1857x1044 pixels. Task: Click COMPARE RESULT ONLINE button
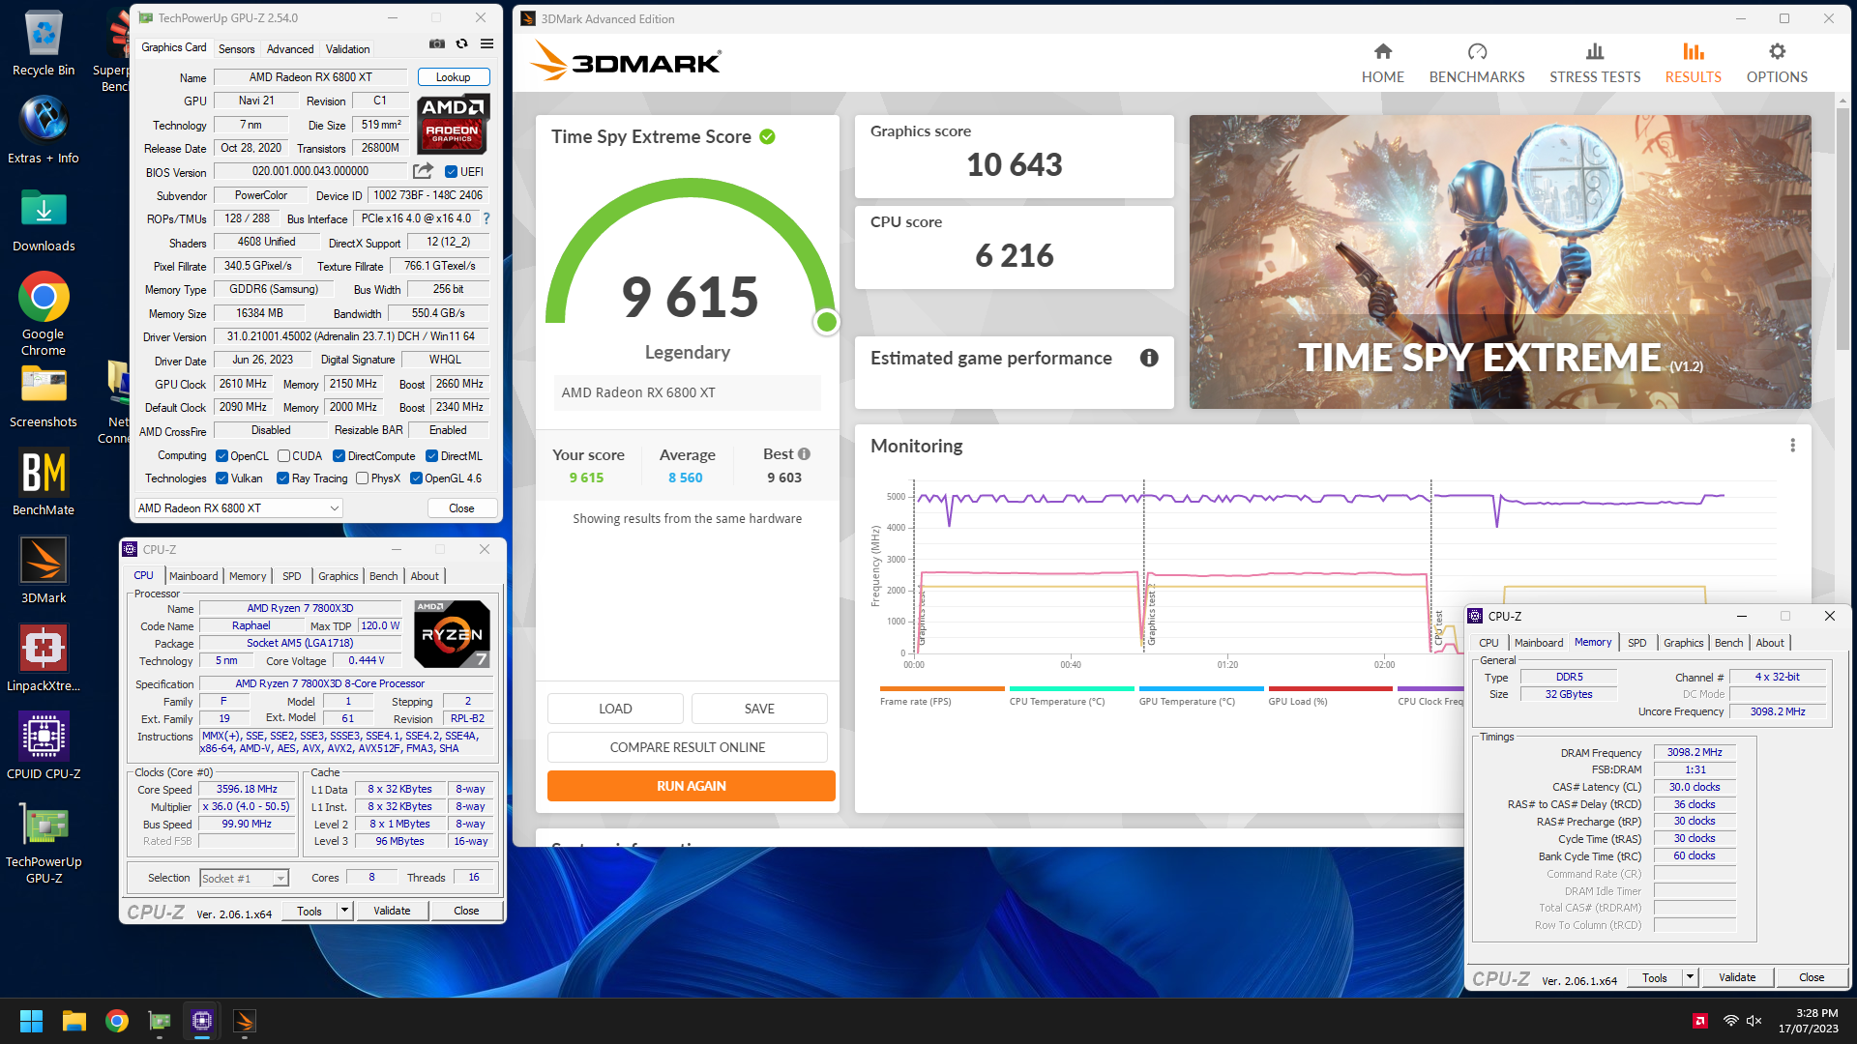tap(687, 747)
